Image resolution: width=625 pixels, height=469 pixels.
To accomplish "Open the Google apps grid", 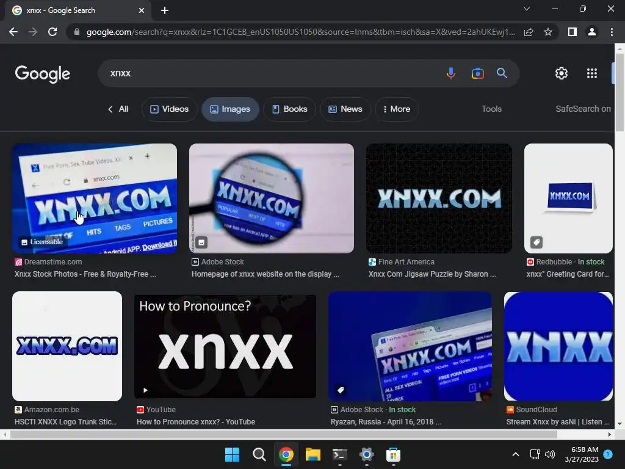I will (592, 73).
